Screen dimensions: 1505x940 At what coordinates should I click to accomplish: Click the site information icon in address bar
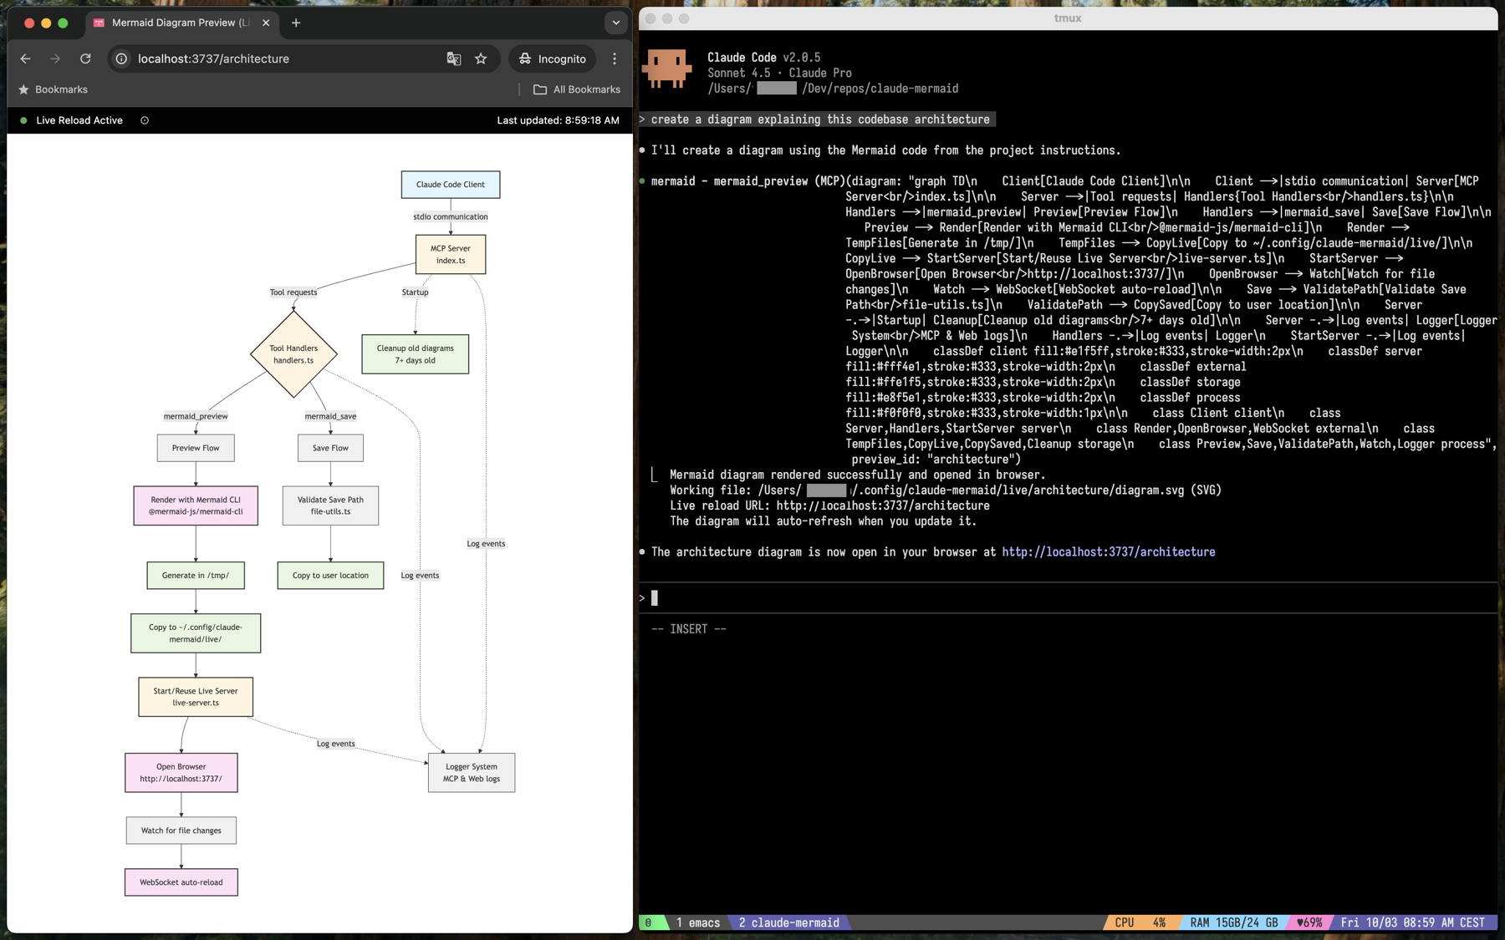point(122,58)
